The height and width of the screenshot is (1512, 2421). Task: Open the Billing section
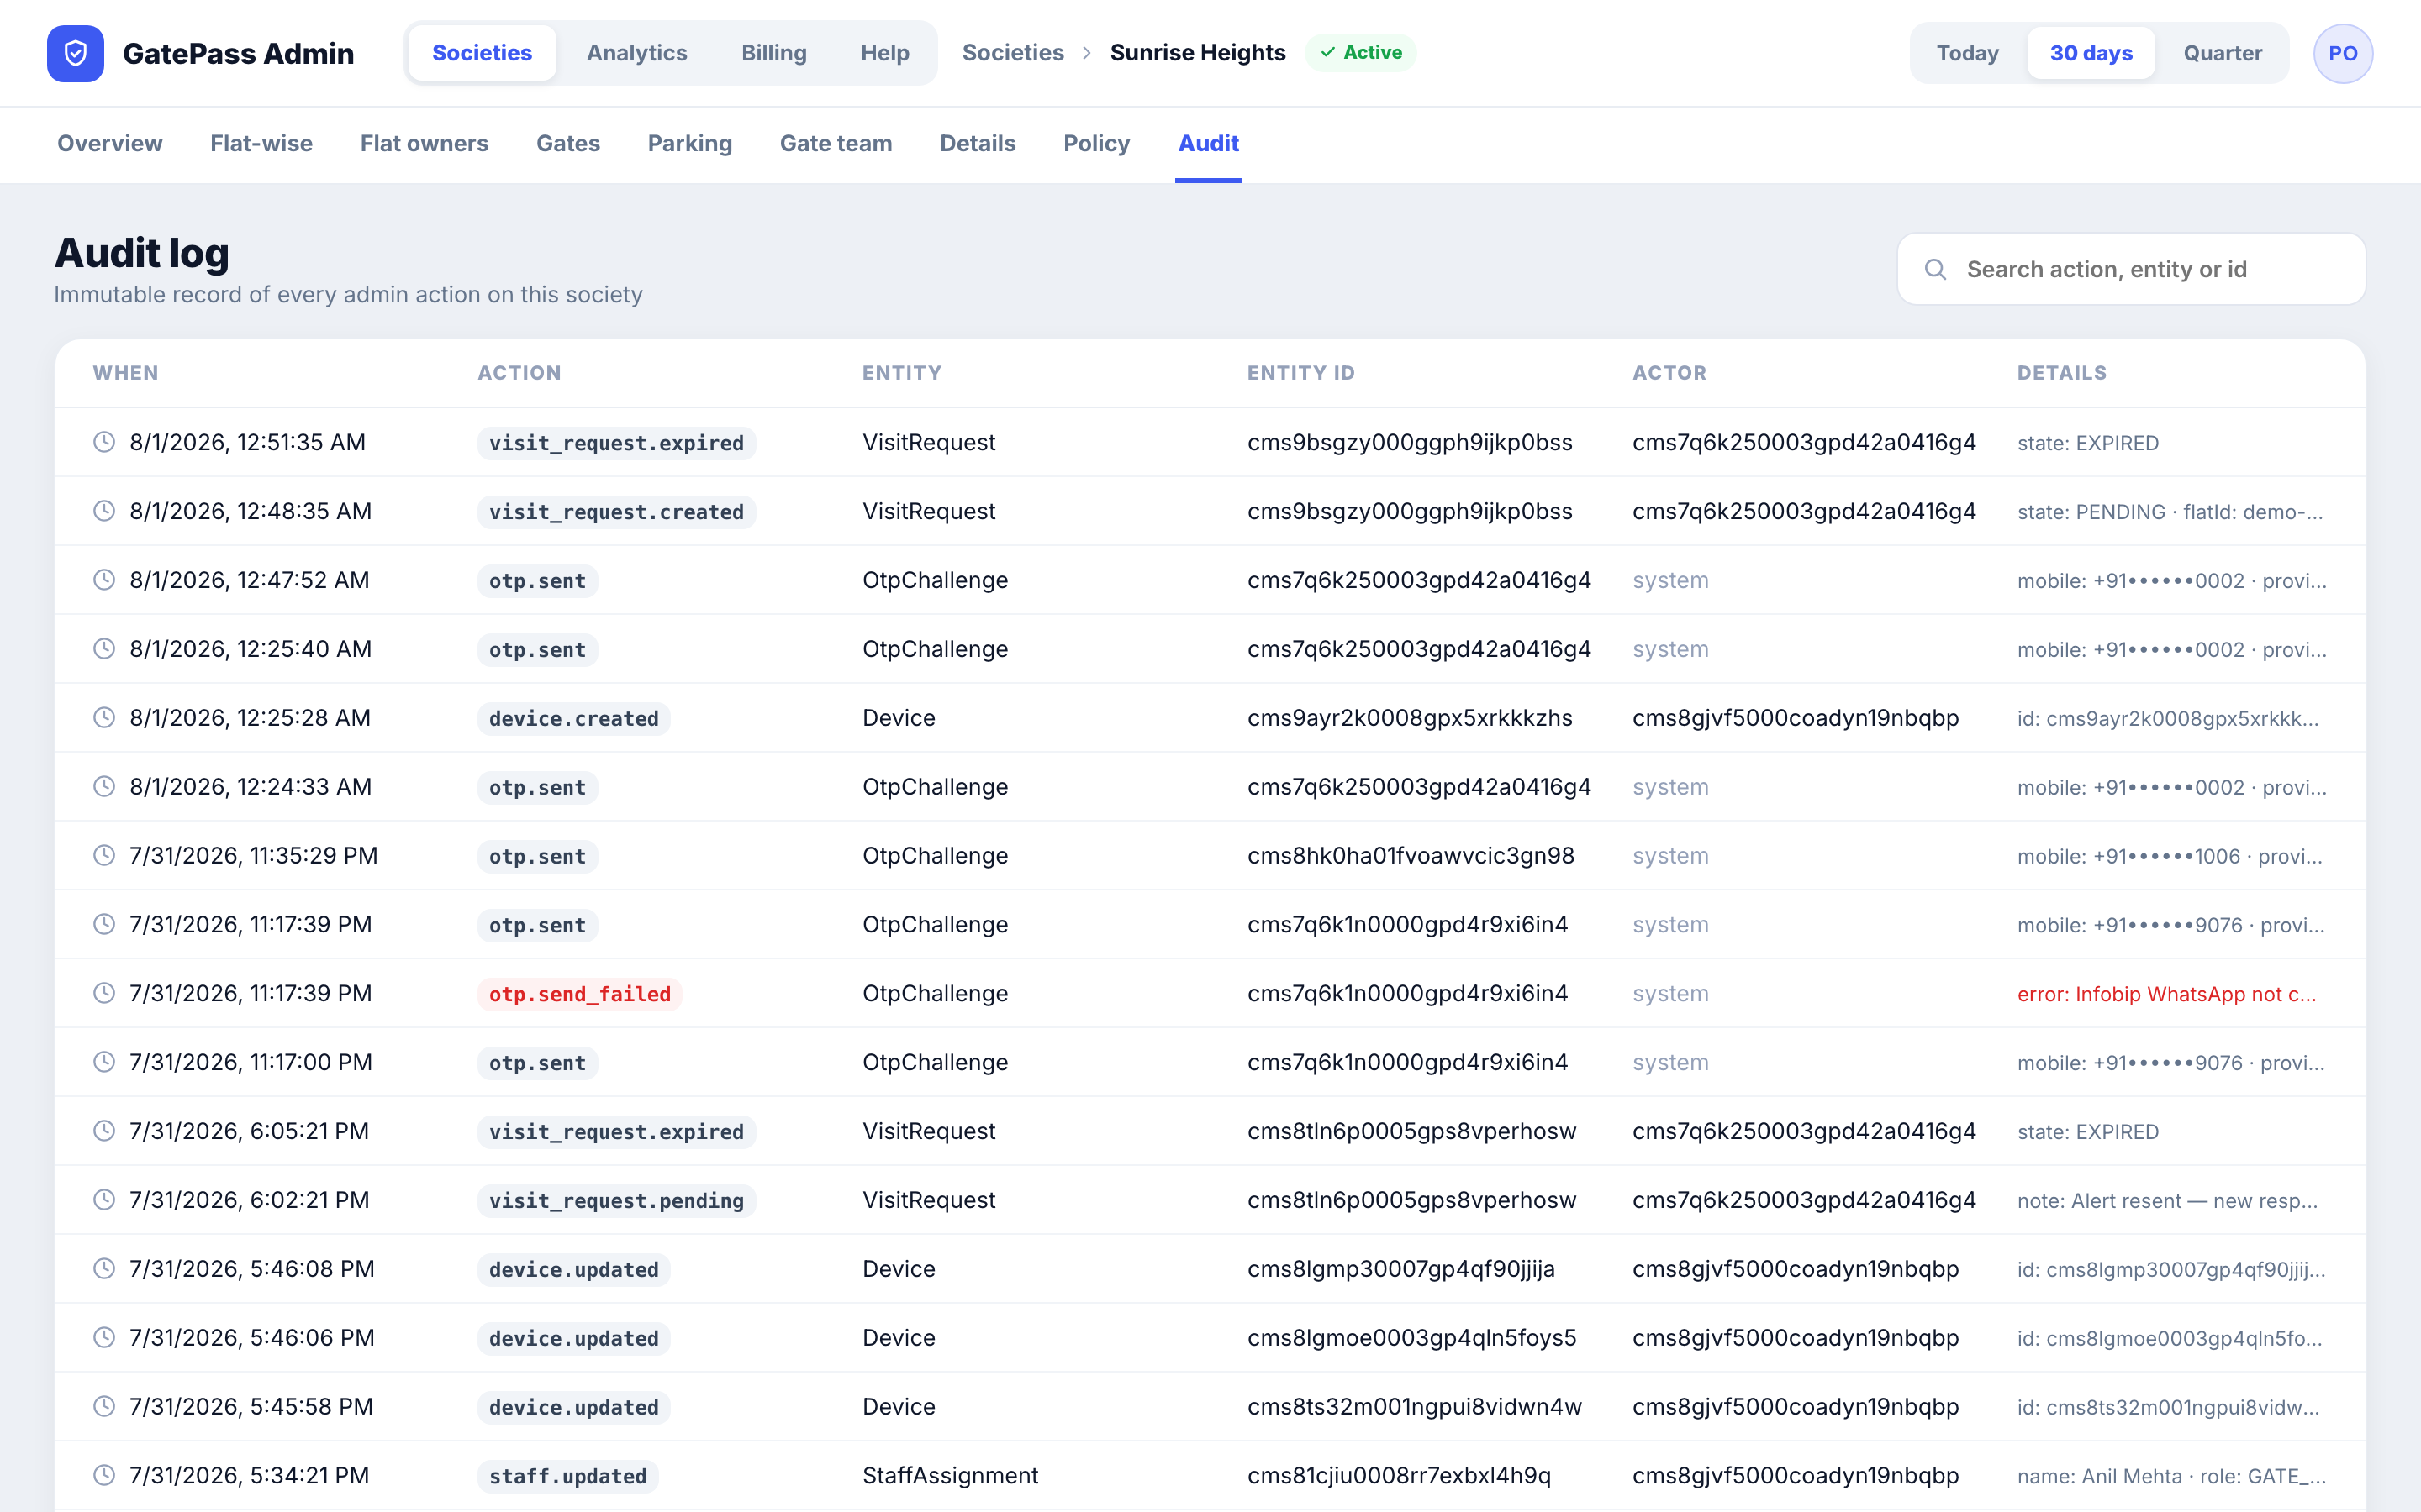tap(773, 53)
